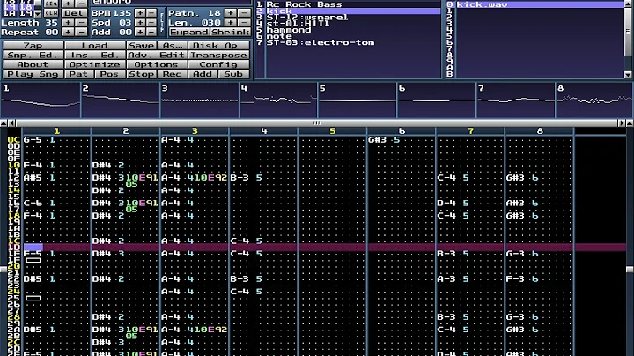Open the About screen

coord(33,64)
